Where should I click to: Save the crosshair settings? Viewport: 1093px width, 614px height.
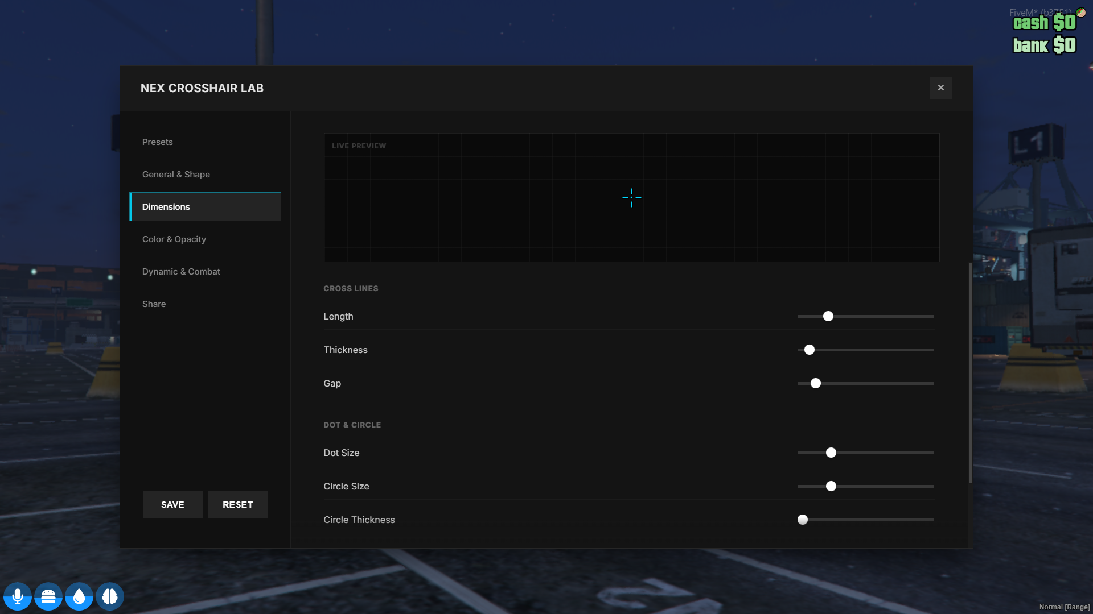[172, 504]
